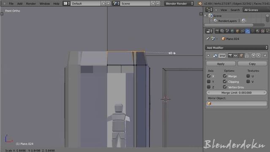270x152 pixels.
Task: Toggle the Vertex Groups checkbox
Action: pos(225,87)
